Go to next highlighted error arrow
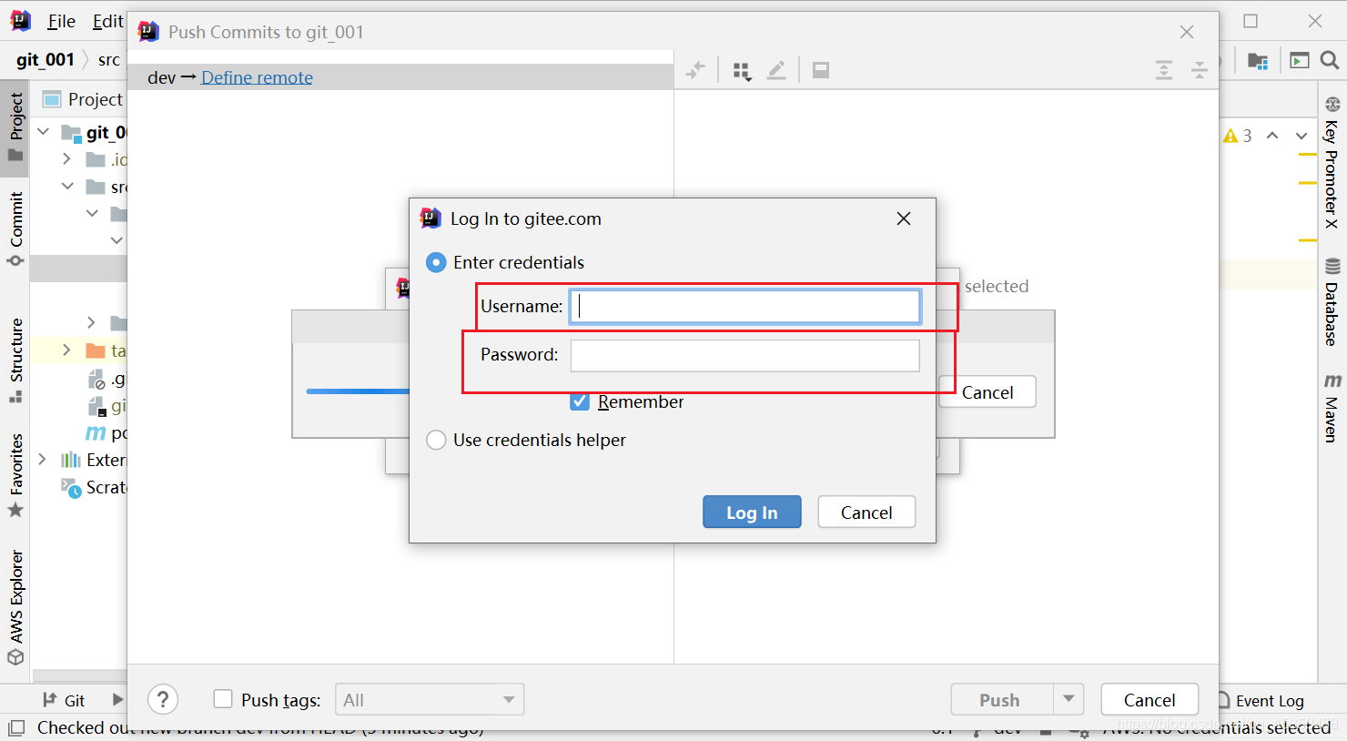 [x=1301, y=136]
